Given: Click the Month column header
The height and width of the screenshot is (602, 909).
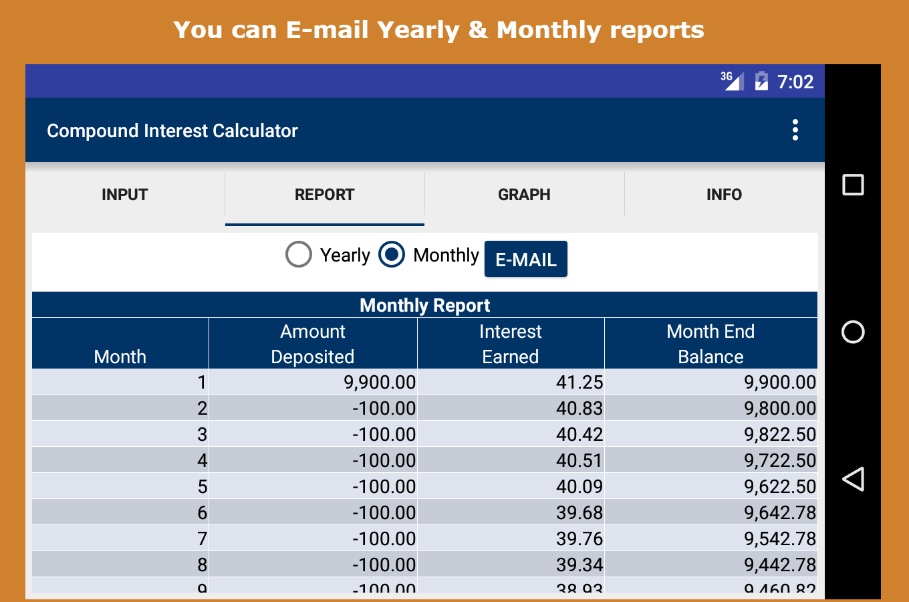Looking at the screenshot, I should [x=120, y=344].
